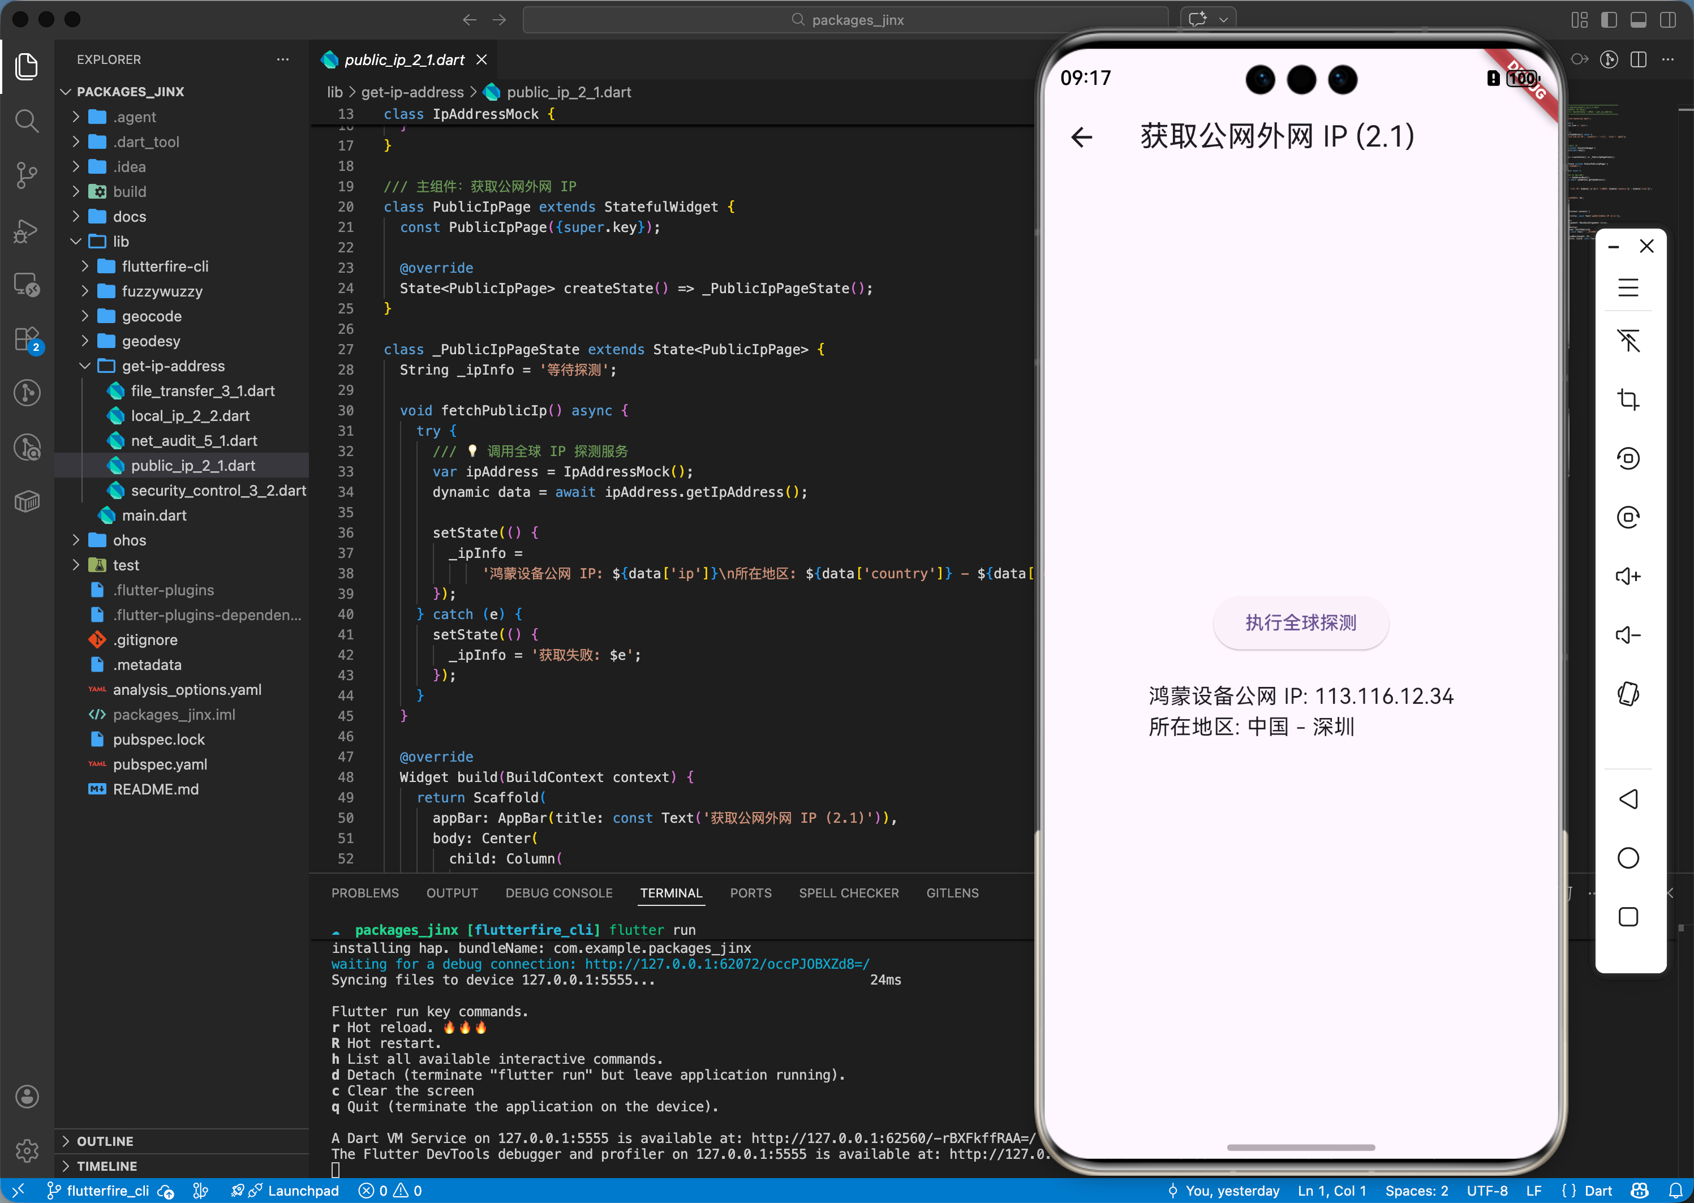Open the Extensions view showing badge 2
This screenshot has width=1694, height=1203.
click(27, 340)
